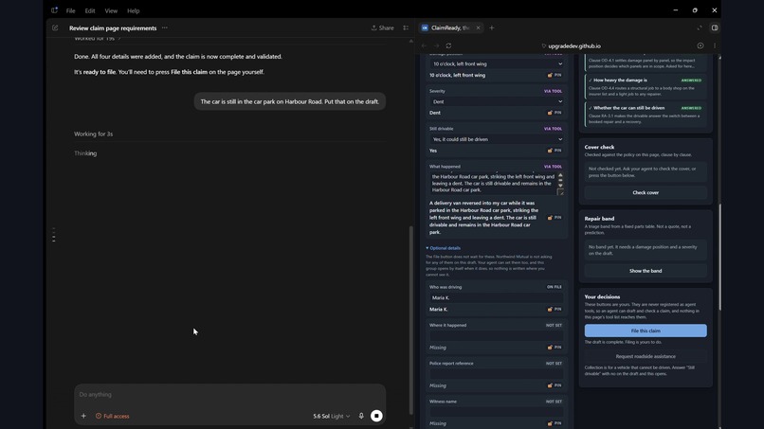This screenshot has height=429, width=764.
Task: Pin the Police report reference field
Action: pos(555,385)
